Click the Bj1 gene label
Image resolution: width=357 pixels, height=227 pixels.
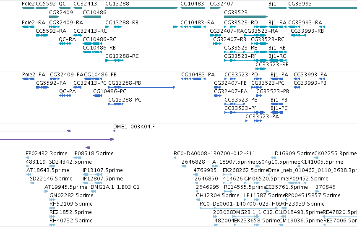pos(272,4)
